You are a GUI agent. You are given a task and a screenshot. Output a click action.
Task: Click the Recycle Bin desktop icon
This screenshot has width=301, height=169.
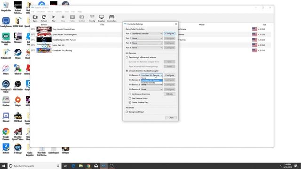click(6, 7)
